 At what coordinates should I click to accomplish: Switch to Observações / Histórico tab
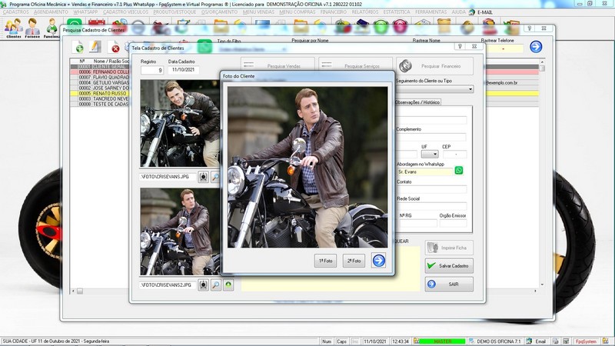417,102
